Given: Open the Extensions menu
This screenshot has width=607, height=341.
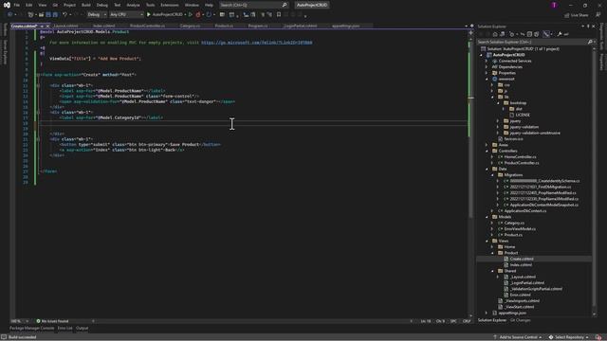Looking at the screenshot, I should (x=170, y=5).
